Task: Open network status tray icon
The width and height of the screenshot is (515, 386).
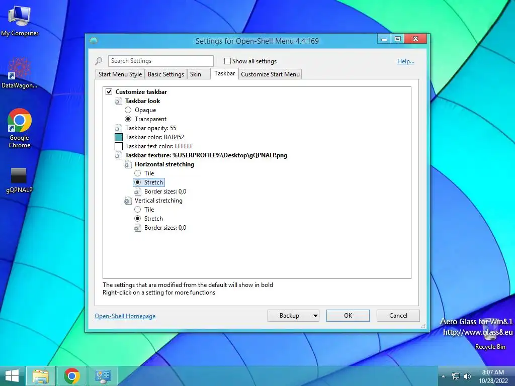Action: tap(455, 376)
